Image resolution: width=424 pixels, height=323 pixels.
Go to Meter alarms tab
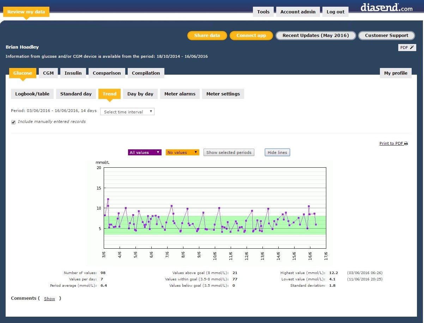(x=180, y=94)
